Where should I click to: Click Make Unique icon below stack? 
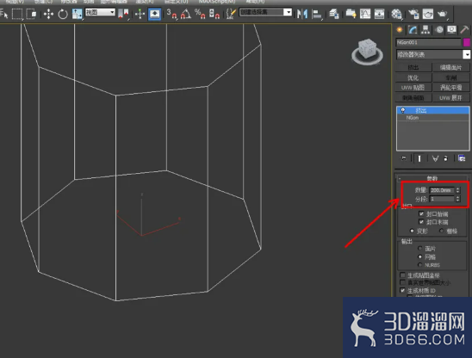click(435, 158)
